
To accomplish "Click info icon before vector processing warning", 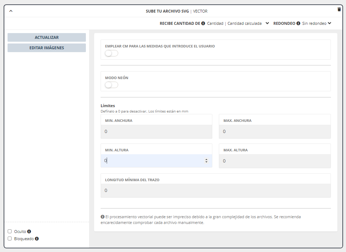I will click(103, 217).
